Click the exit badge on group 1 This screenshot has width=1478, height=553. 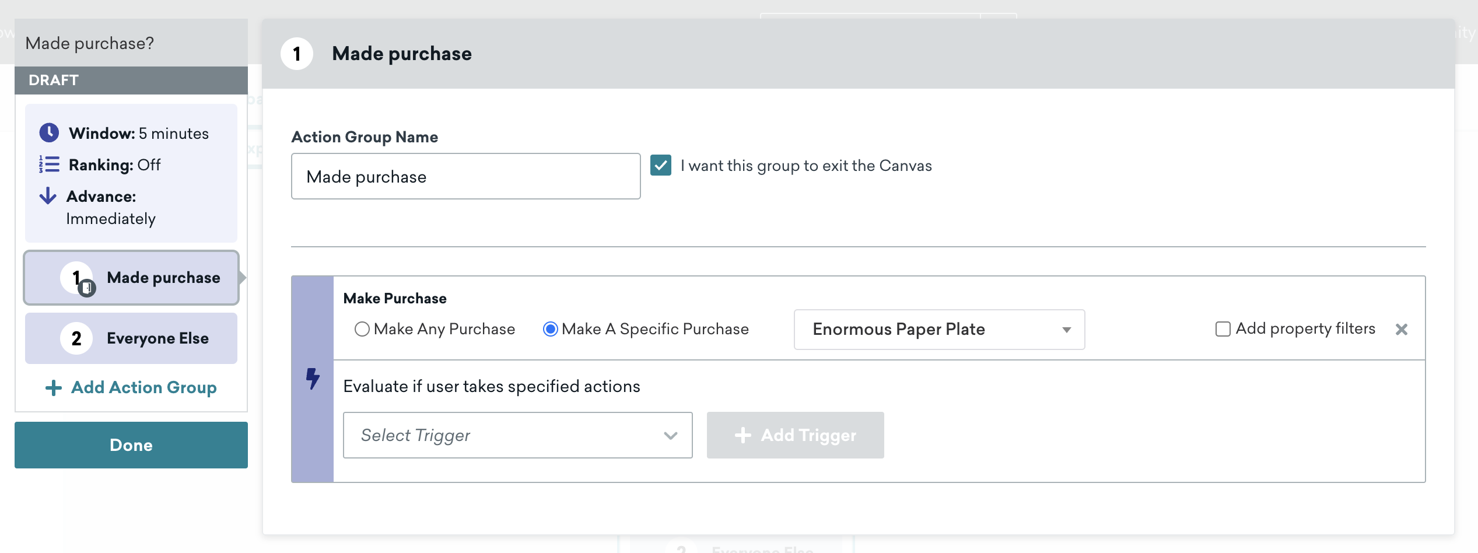point(87,288)
